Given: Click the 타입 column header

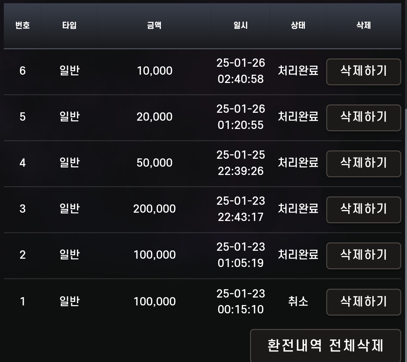Looking at the screenshot, I should (x=69, y=26).
